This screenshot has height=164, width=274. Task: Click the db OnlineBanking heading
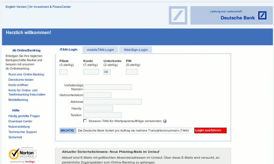click(x=26, y=51)
